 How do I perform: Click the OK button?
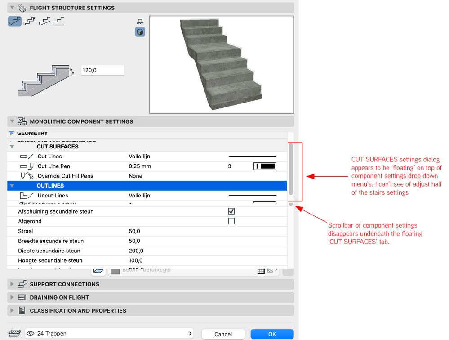[x=272, y=334]
